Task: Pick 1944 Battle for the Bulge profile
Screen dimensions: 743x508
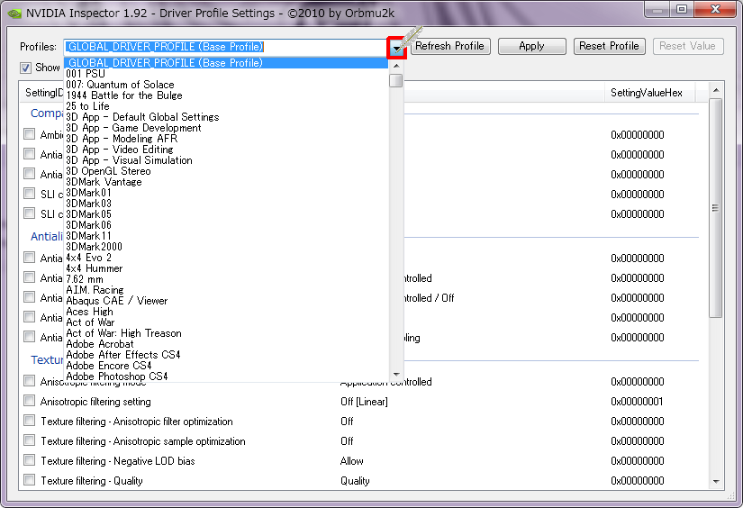Action: (x=226, y=95)
